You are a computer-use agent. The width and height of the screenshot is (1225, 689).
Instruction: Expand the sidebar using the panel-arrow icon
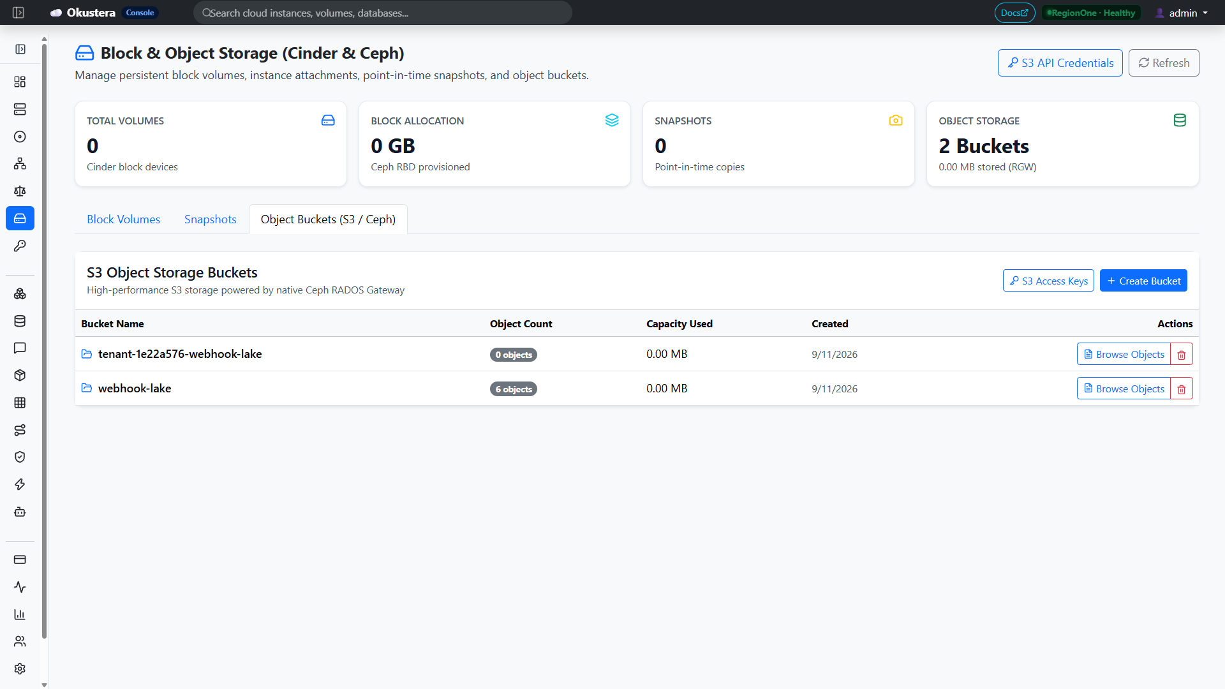click(20, 49)
